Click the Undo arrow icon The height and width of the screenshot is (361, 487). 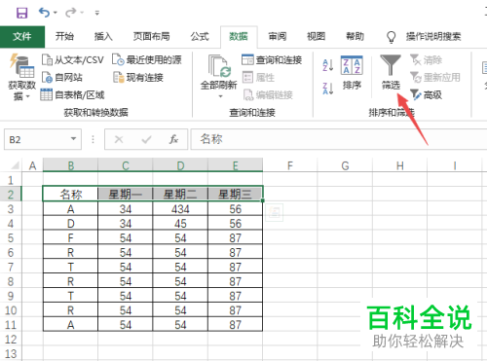pyautogui.click(x=44, y=13)
